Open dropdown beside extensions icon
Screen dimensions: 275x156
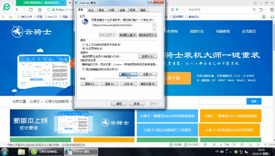point(268,17)
